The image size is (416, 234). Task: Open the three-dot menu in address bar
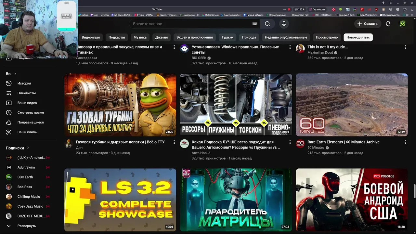tap(284, 9)
